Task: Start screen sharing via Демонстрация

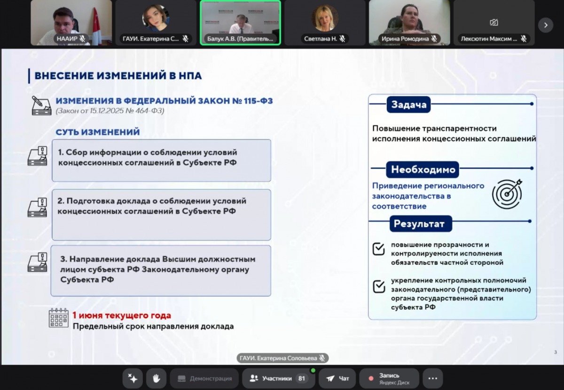Action: (204, 378)
